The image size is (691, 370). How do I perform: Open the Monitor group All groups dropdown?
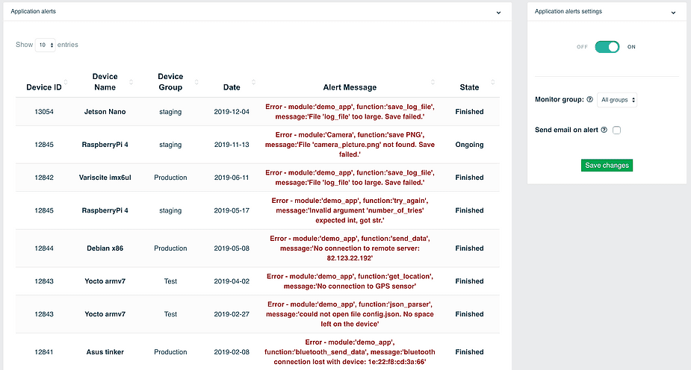click(617, 100)
